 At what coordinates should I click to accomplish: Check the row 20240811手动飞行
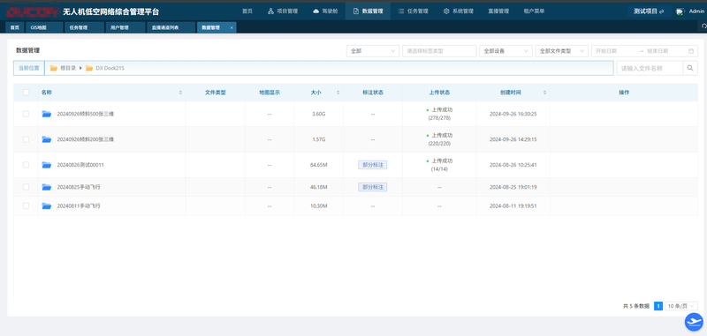click(x=26, y=206)
